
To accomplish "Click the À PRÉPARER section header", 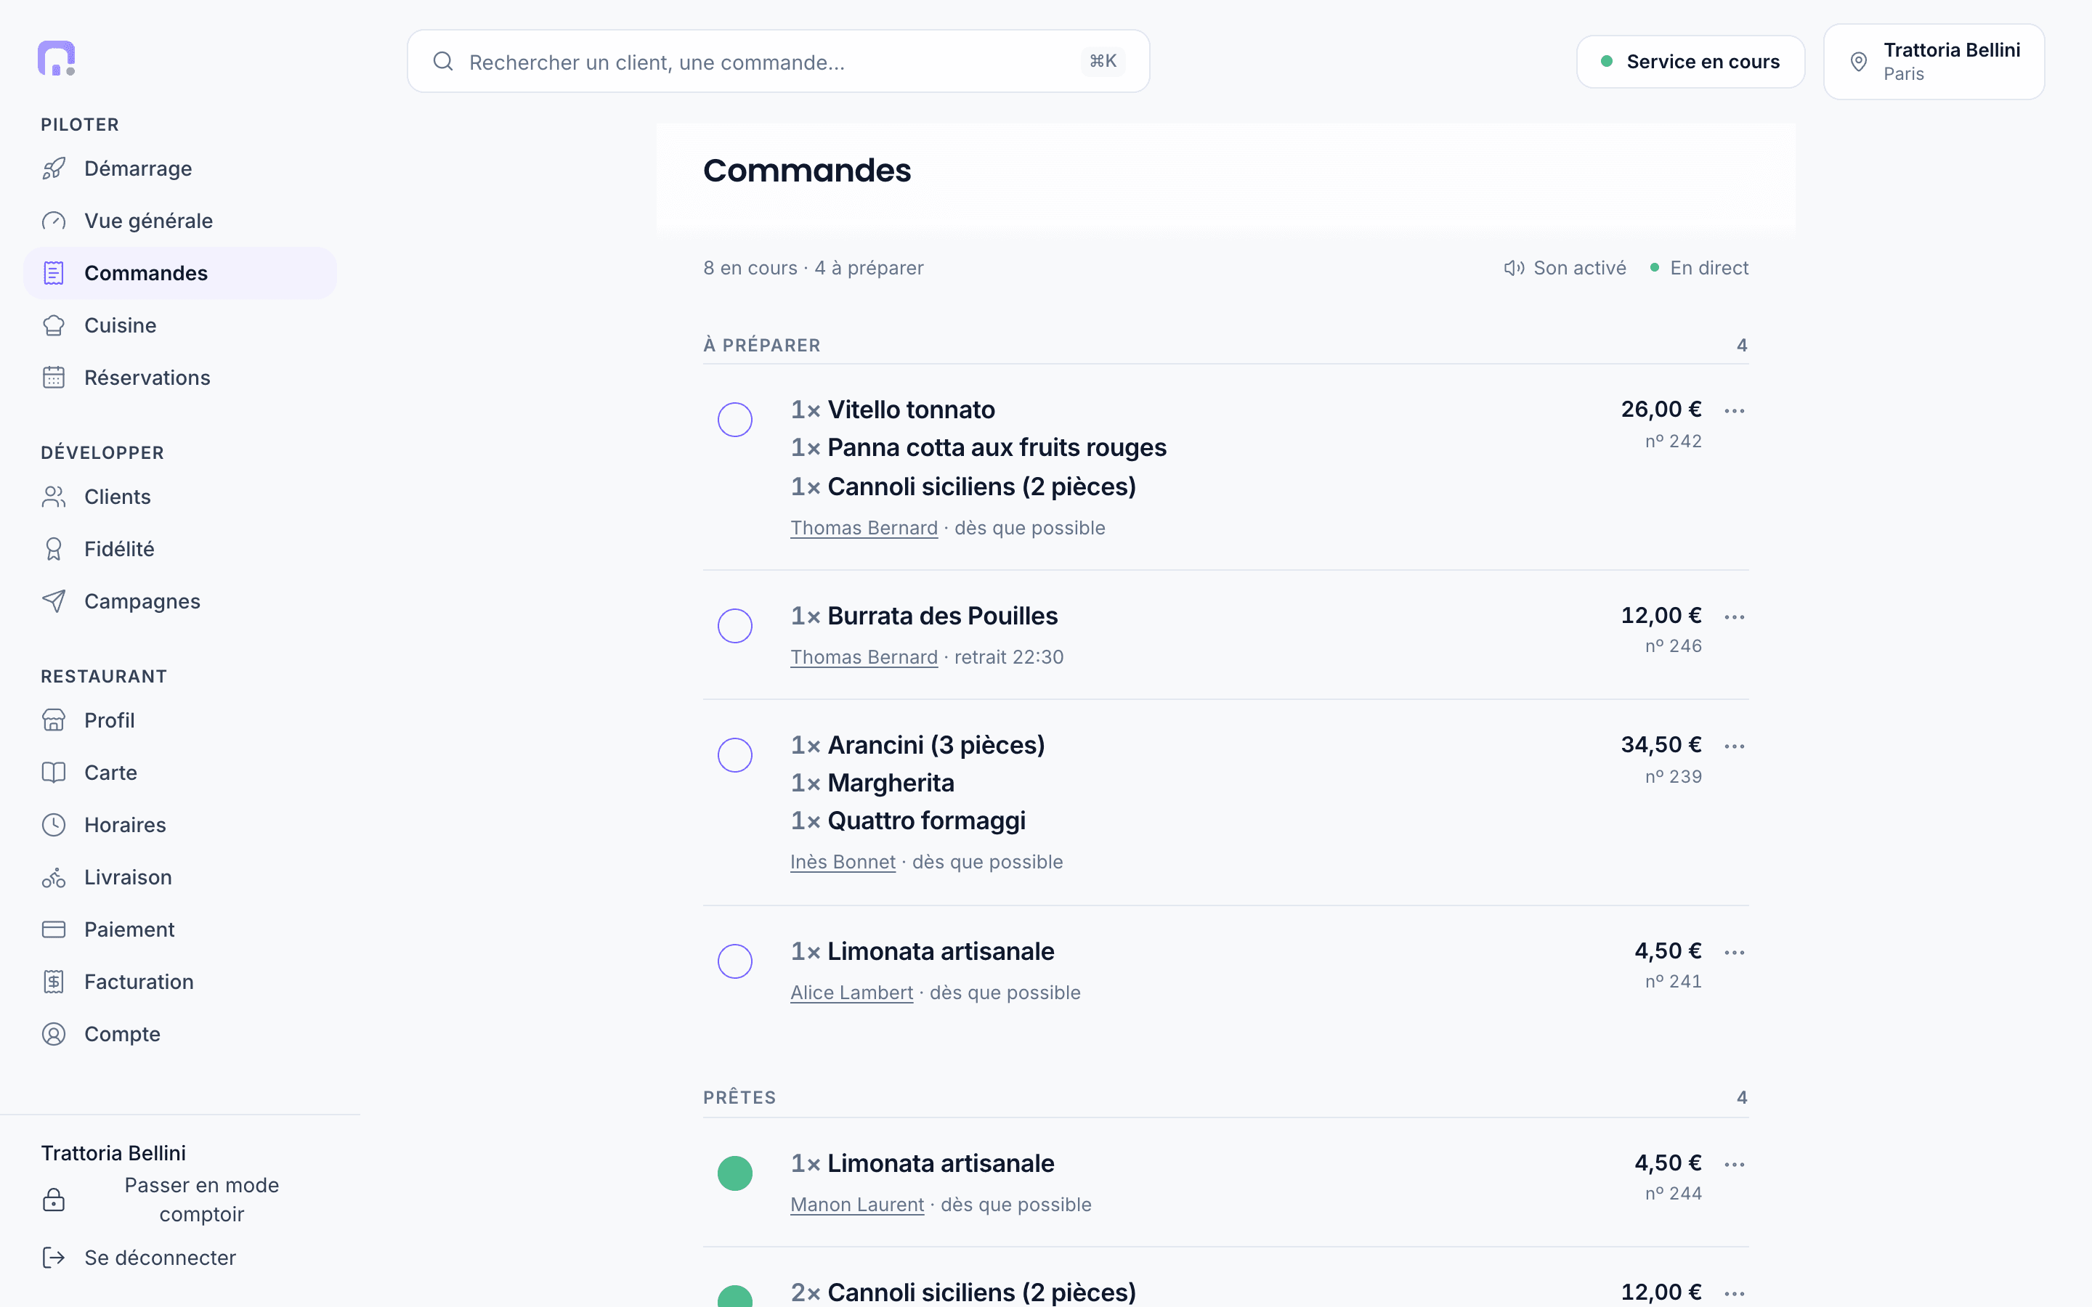I will click(x=761, y=346).
